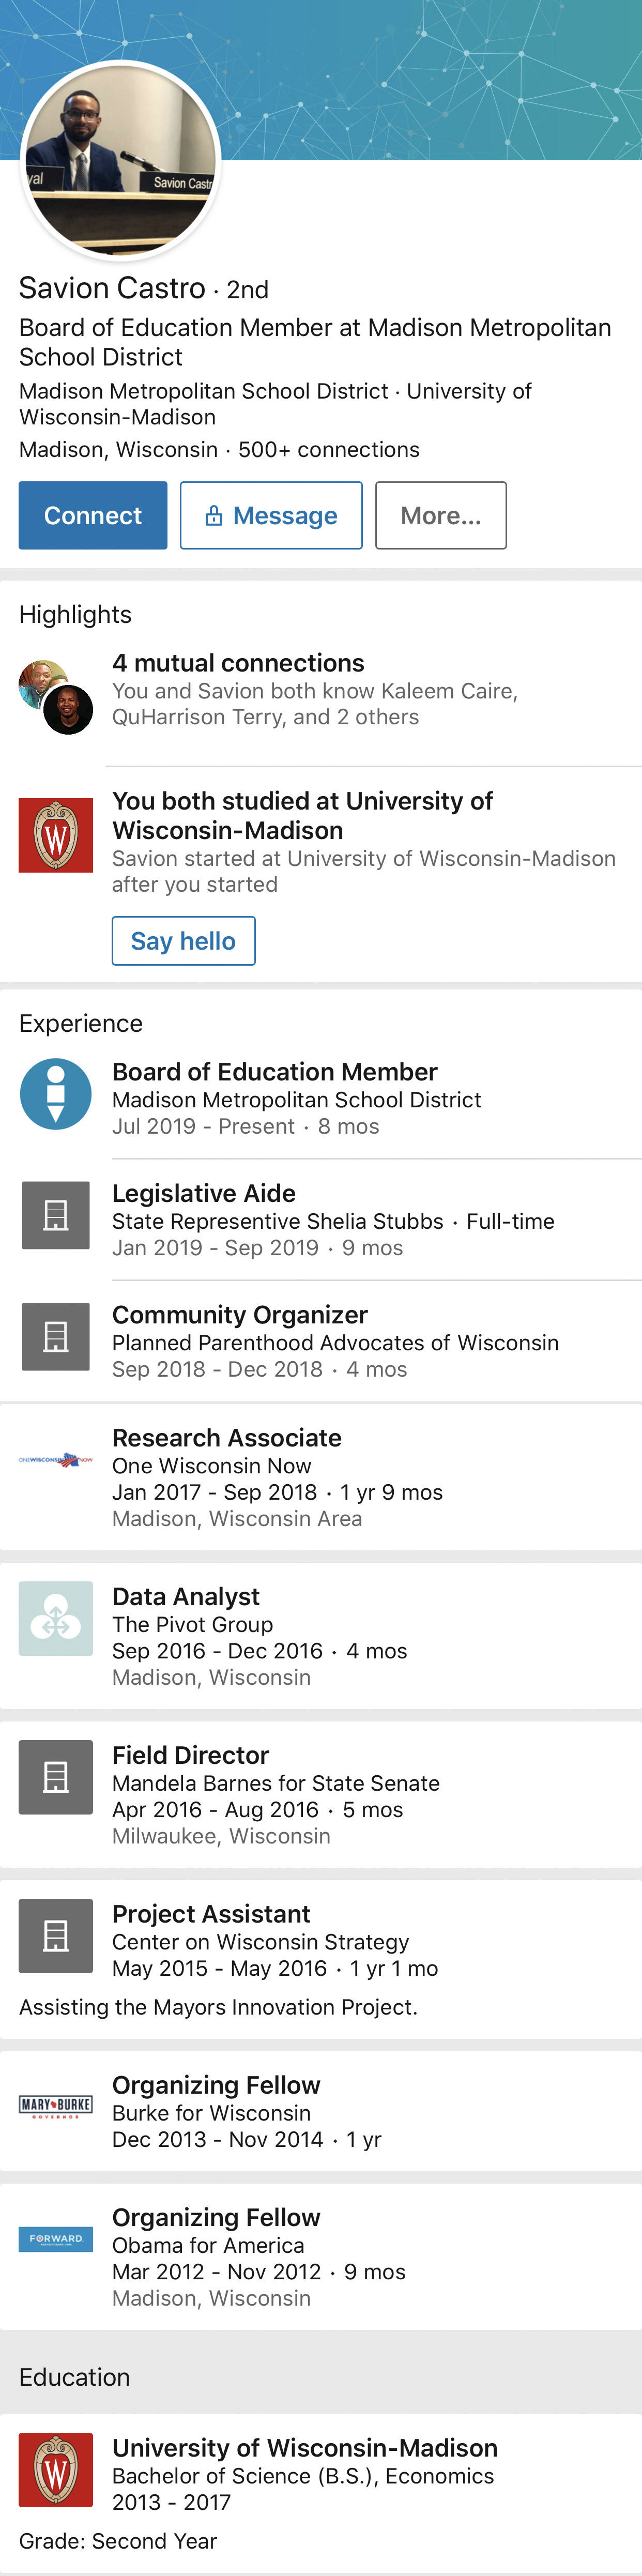642x2576 pixels.
Task: Open Center on Wisconsin Strategy placeholder icon
Action: 56,1936
